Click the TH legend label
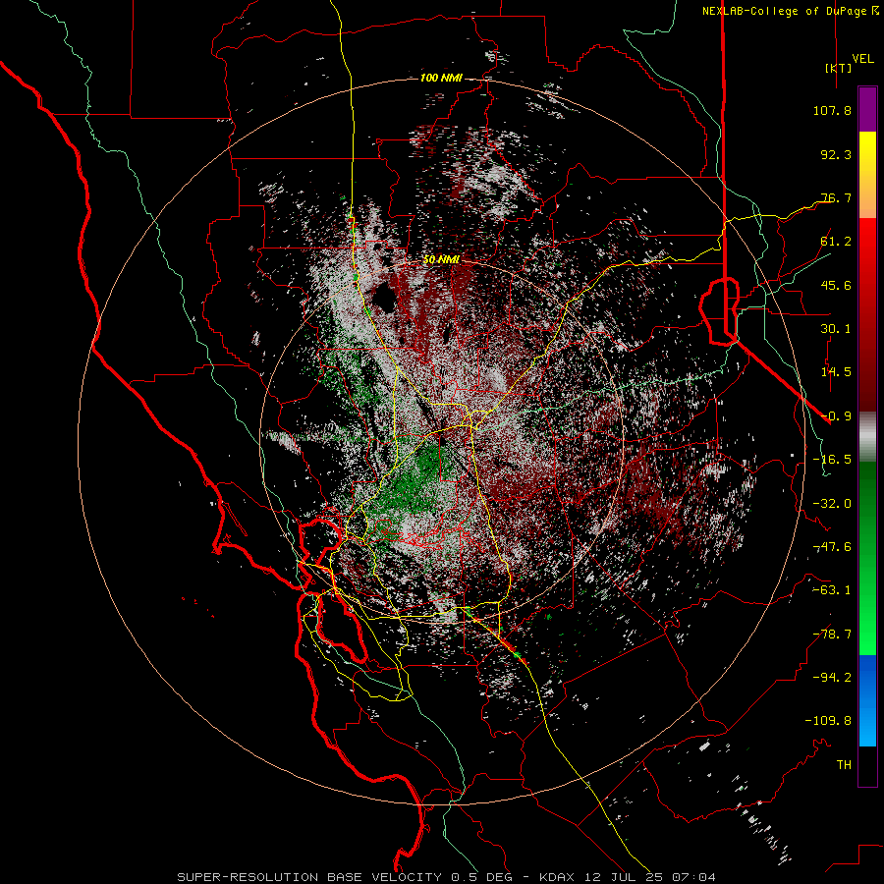The image size is (884, 884). (x=844, y=765)
